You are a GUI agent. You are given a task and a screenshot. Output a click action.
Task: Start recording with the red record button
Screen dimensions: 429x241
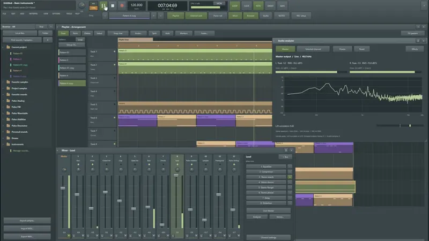click(x=122, y=5)
